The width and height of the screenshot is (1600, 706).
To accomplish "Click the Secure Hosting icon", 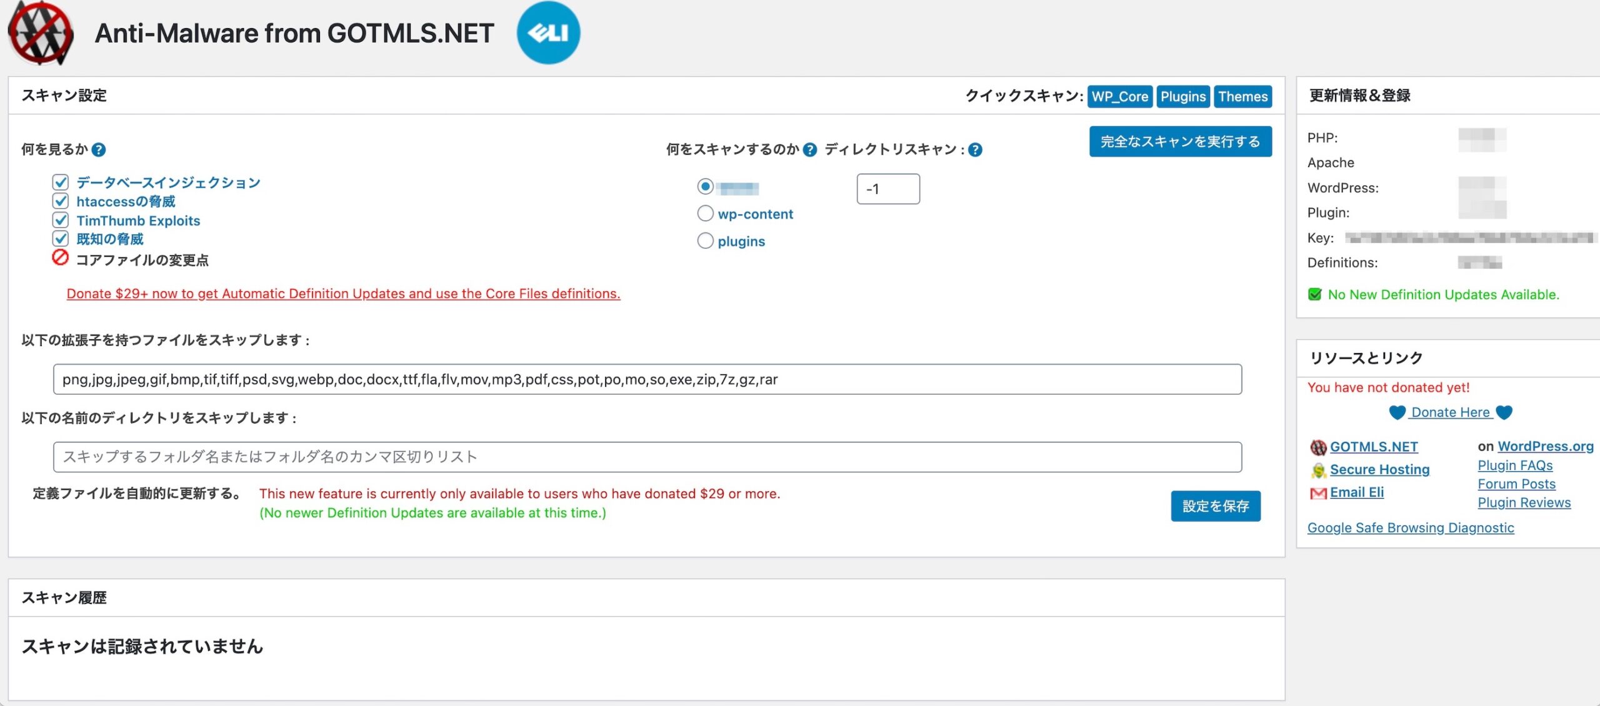I will click(1318, 470).
